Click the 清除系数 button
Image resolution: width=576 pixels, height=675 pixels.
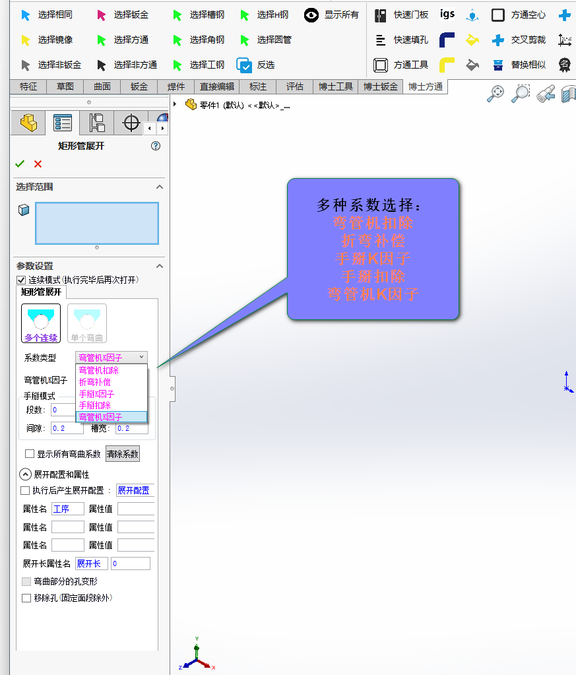tap(123, 454)
